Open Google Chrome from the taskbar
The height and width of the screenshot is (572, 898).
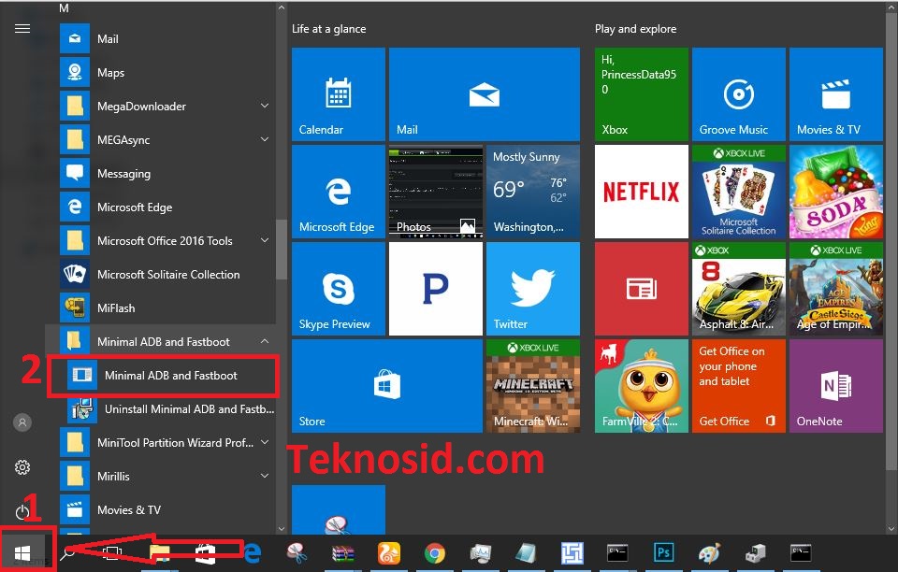click(x=435, y=553)
